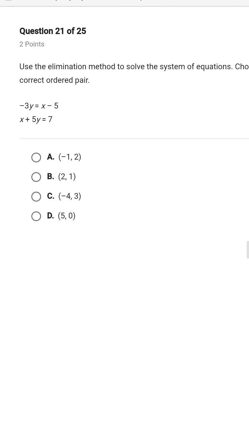Click the equation x + 5y = 7

coord(36,119)
